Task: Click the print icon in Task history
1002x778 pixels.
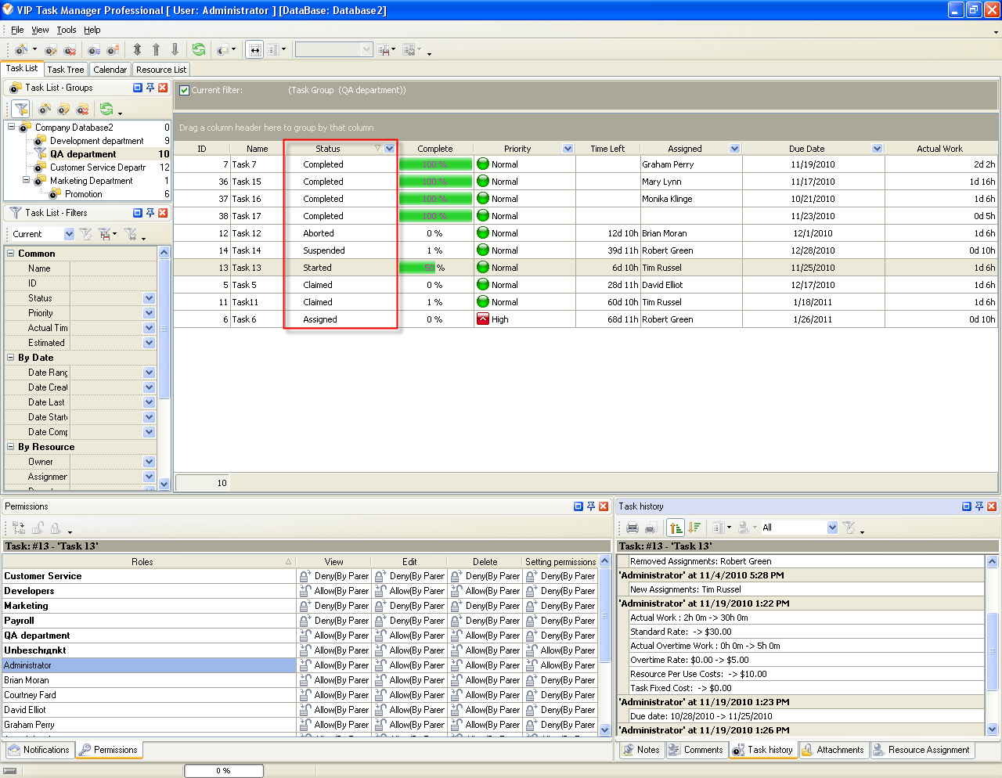Action: coord(633,528)
